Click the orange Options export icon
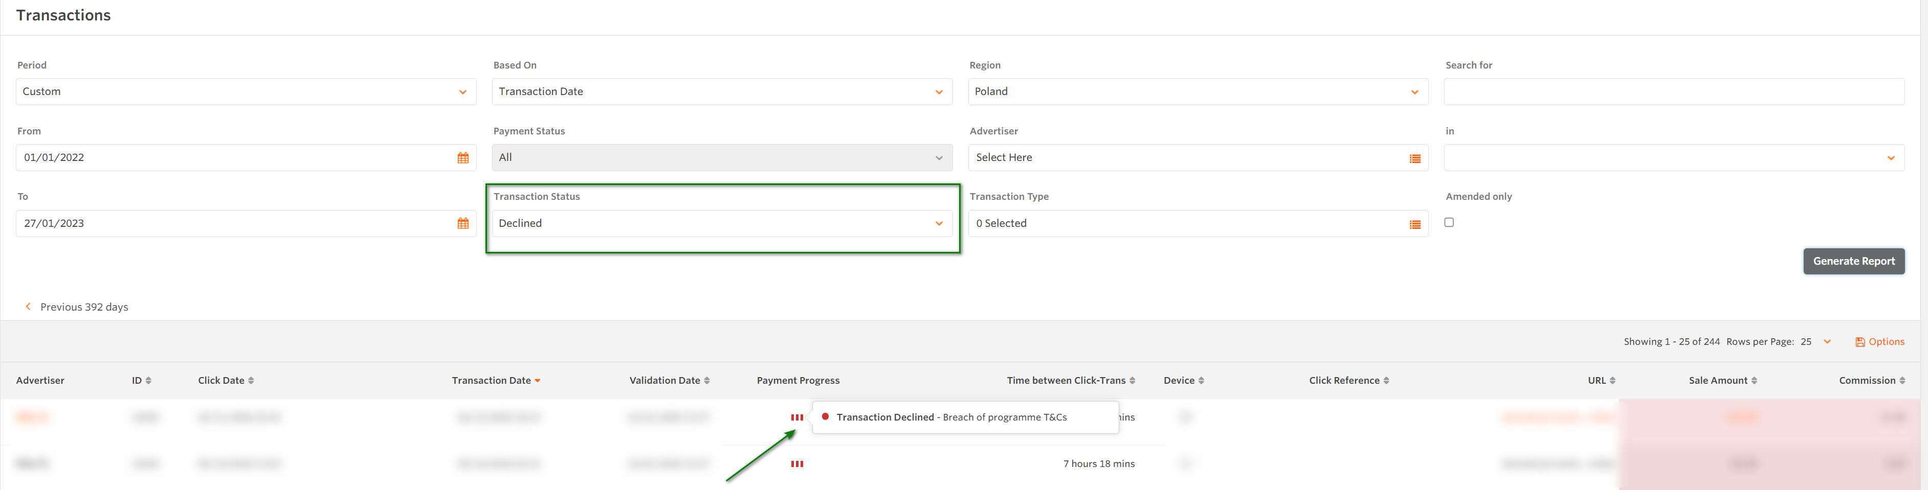The height and width of the screenshot is (490, 1928). (1860, 341)
